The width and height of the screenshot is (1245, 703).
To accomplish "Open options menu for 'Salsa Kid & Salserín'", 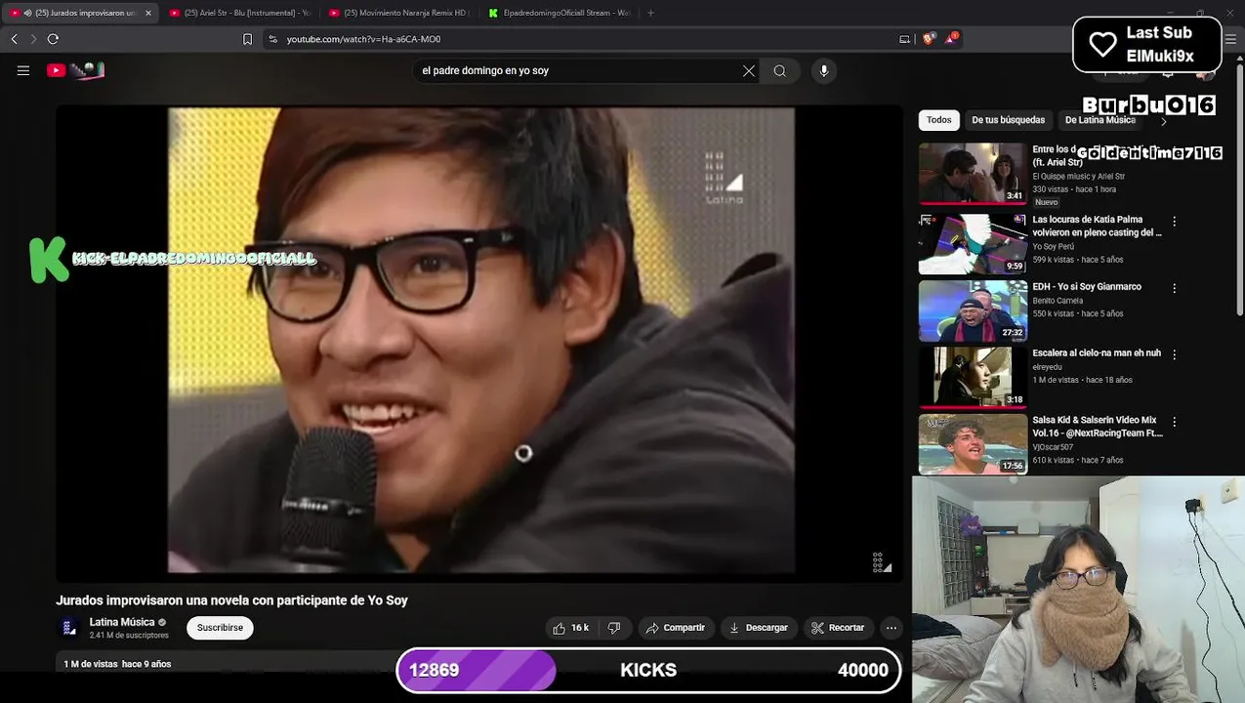I will [1174, 422].
